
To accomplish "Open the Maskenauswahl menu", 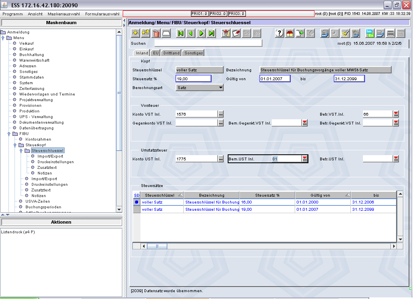I will pyautogui.click(x=64, y=14).
